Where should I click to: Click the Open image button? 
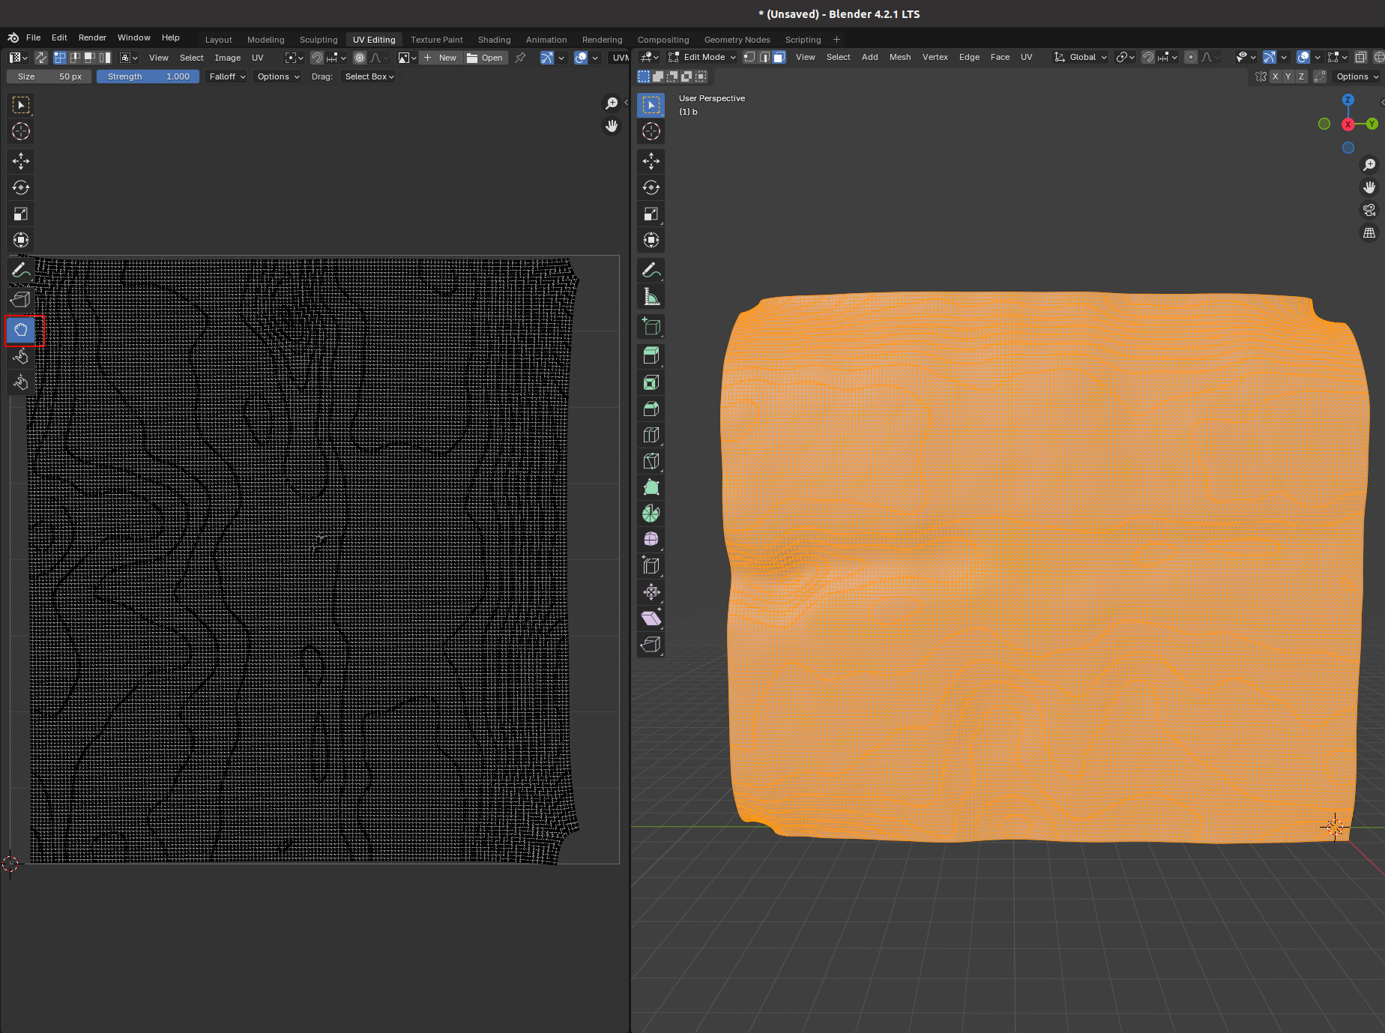(485, 58)
